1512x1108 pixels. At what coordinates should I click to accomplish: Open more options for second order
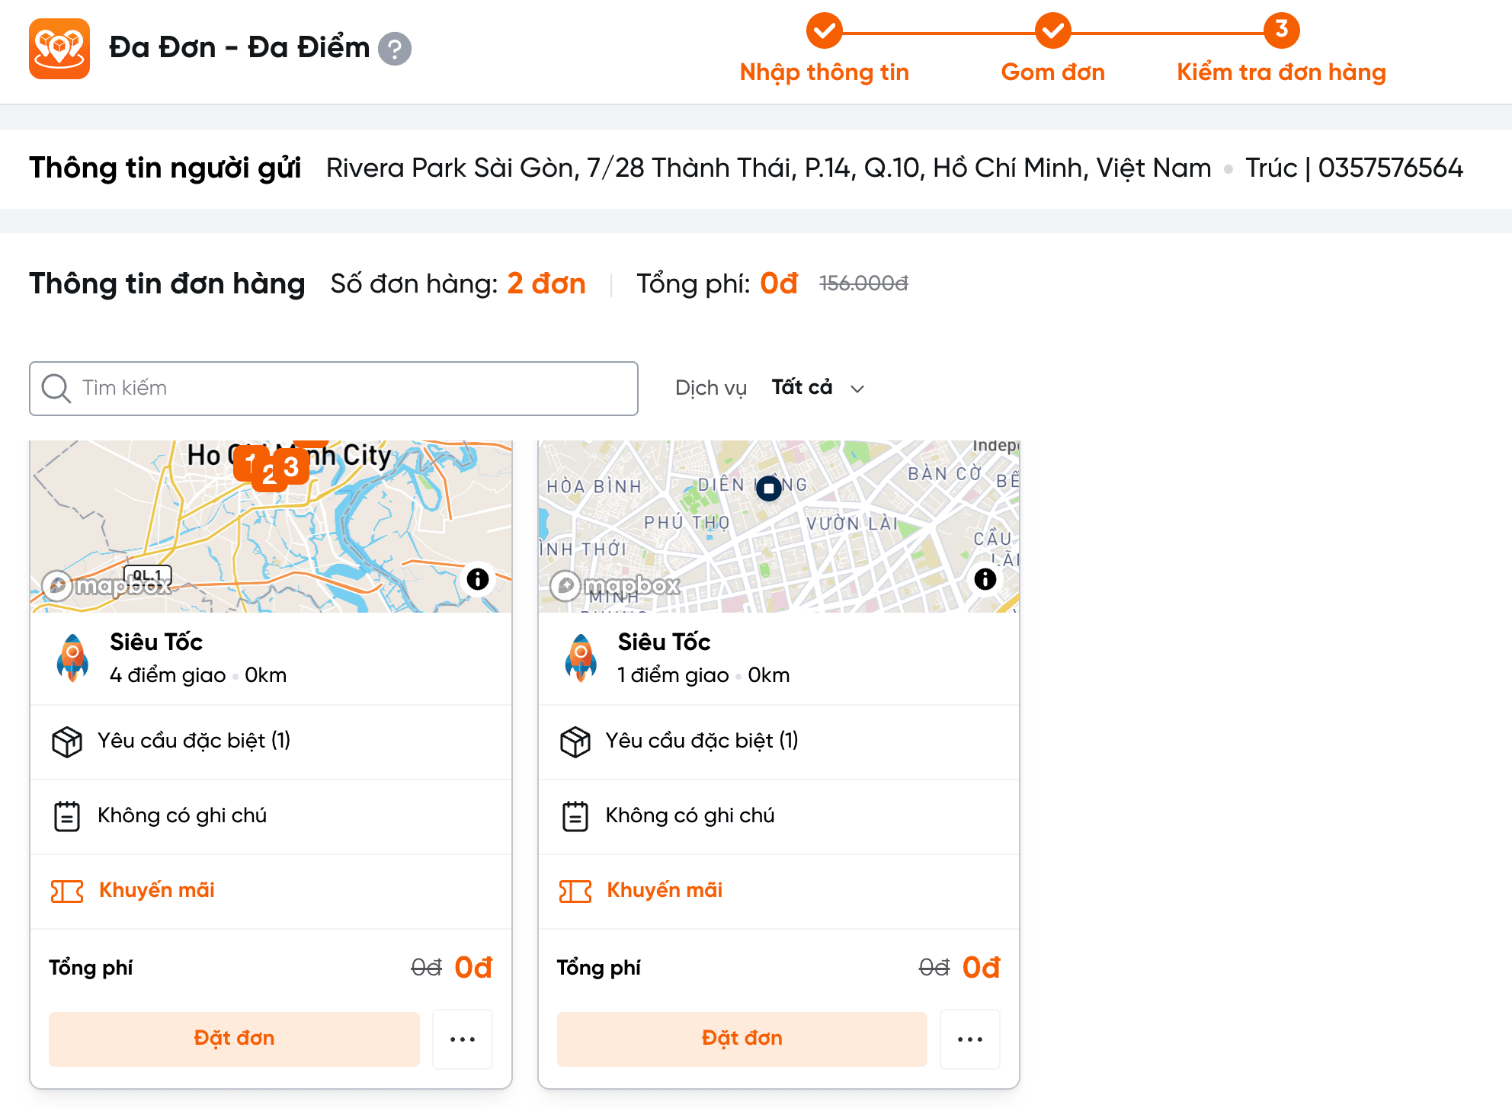[969, 1039]
